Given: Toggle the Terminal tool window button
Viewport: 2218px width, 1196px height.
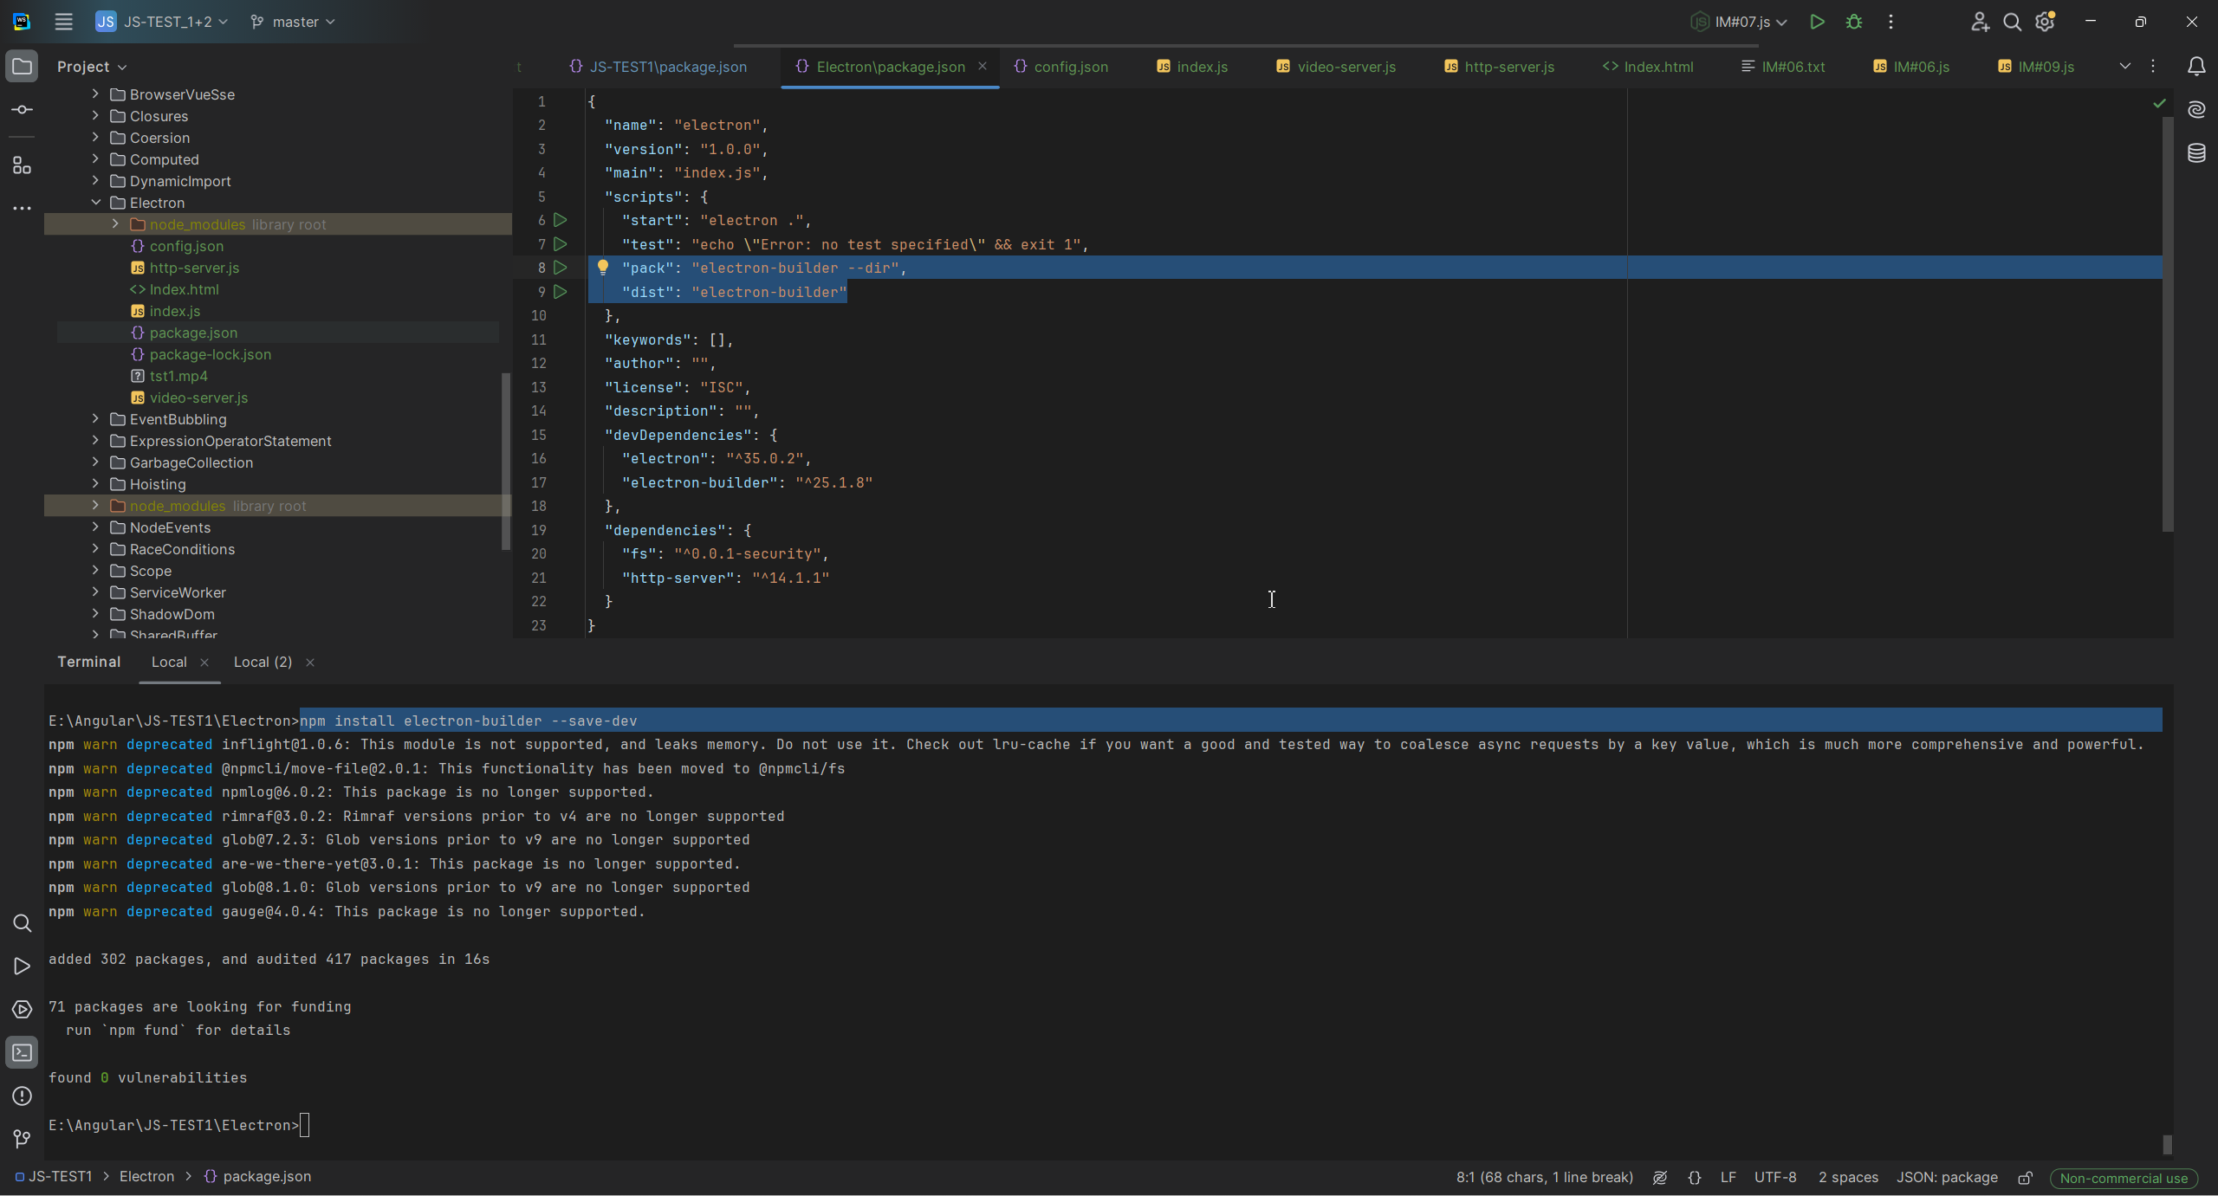Looking at the screenshot, I should point(23,1052).
